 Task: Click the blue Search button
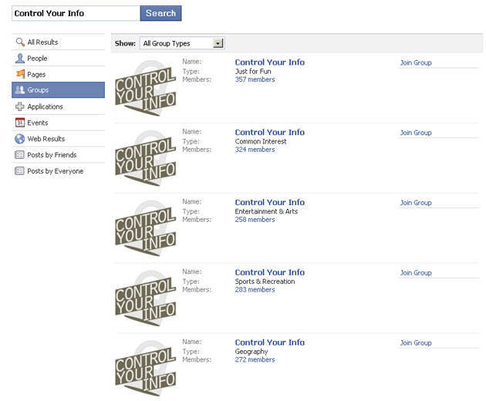point(160,13)
